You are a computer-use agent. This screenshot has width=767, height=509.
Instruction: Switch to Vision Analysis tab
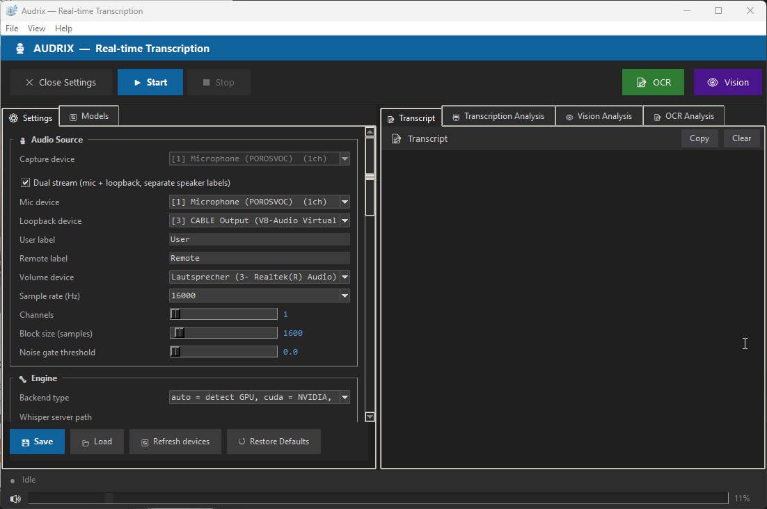pyautogui.click(x=599, y=115)
